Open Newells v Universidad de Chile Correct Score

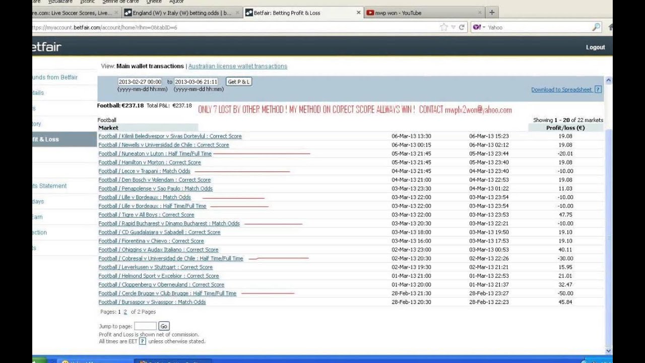164,145
